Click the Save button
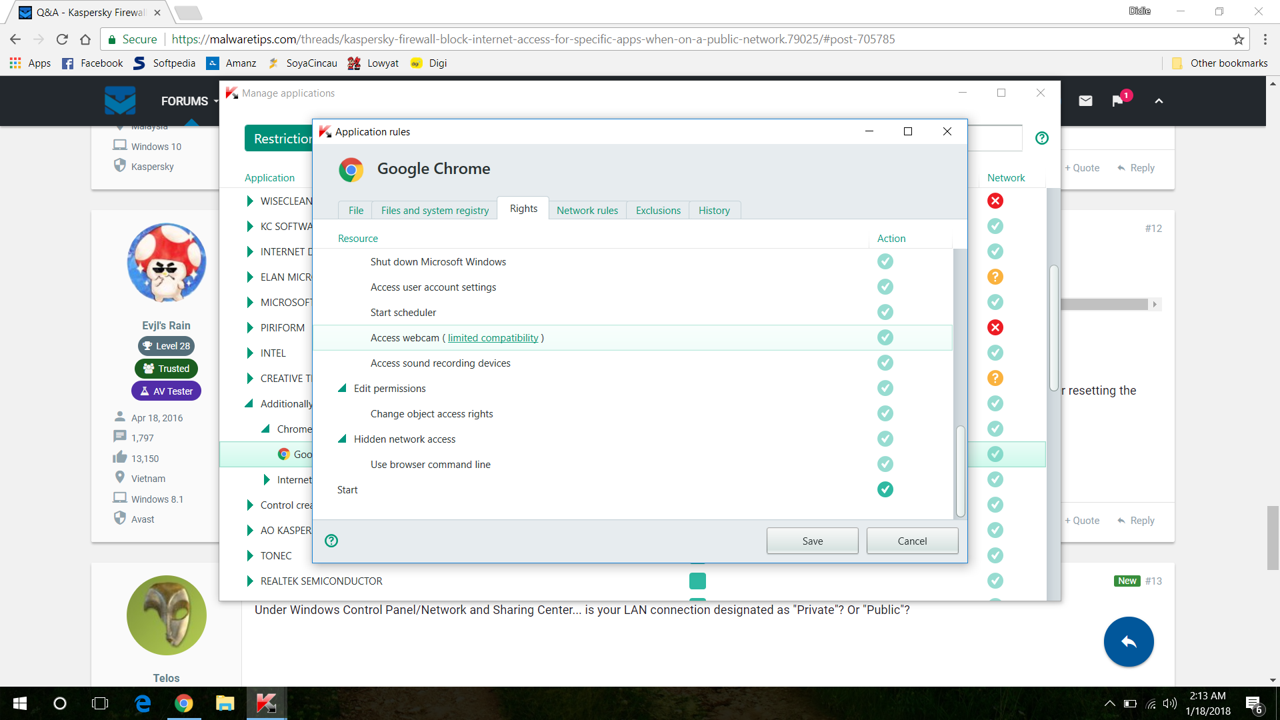 (x=812, y=541)
